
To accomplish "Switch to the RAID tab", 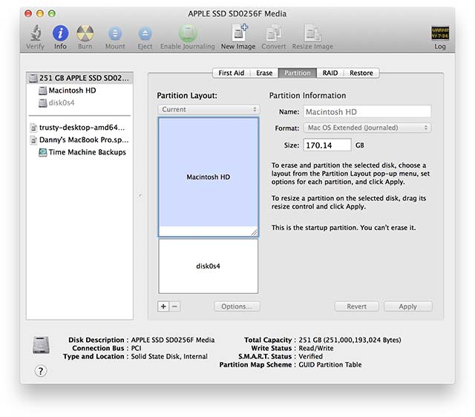I will coord(330,73).
